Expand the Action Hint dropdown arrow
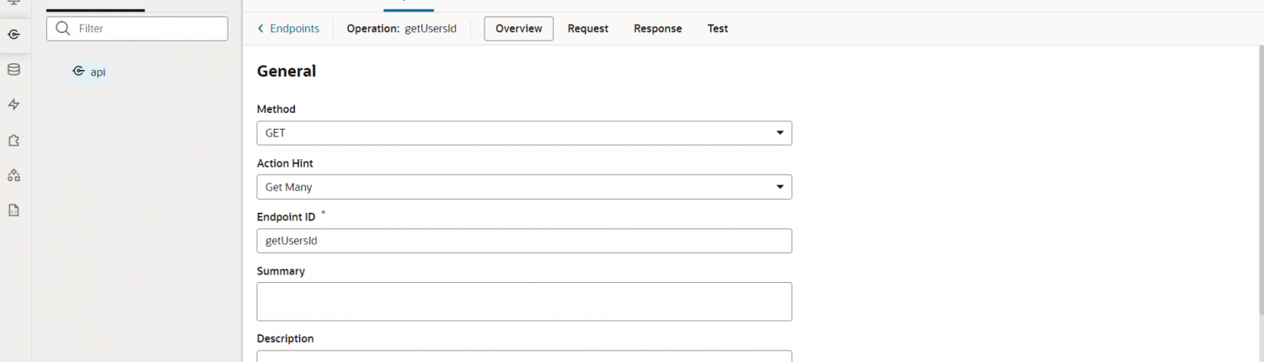Screen dimensions: 1264x362 point(779,187)
